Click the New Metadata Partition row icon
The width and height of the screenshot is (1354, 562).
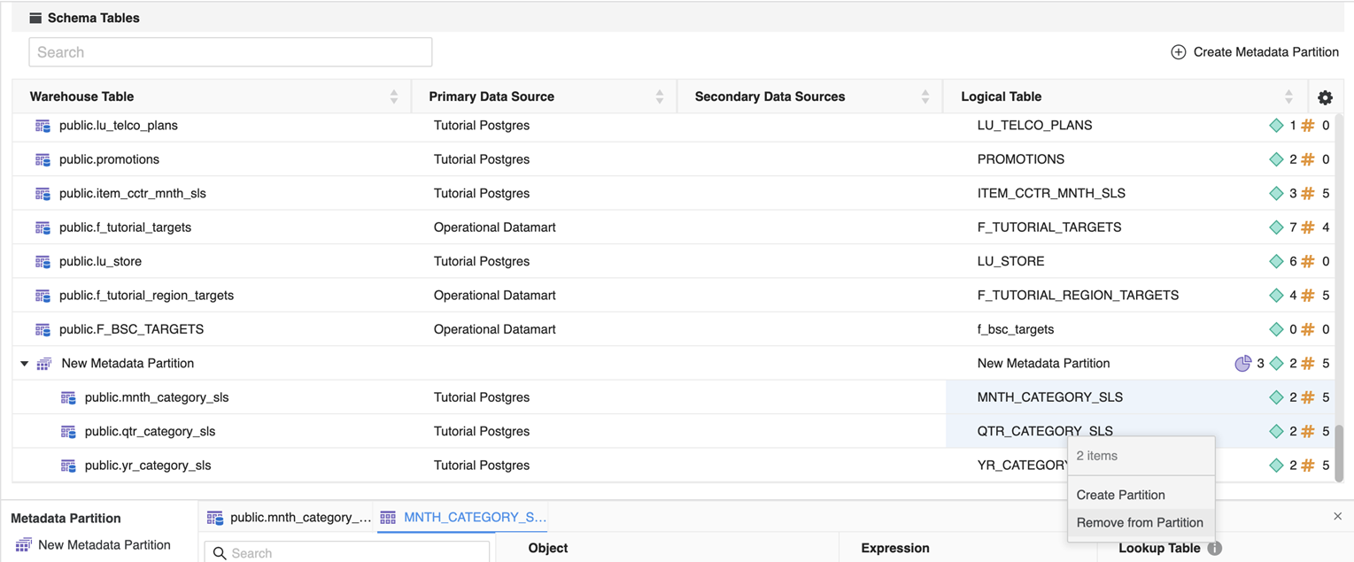pyautogui.click(x=44, y=364)
